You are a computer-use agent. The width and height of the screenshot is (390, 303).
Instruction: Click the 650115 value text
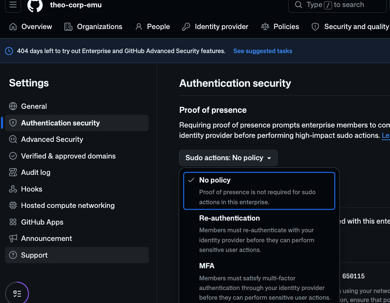point(353,276)
